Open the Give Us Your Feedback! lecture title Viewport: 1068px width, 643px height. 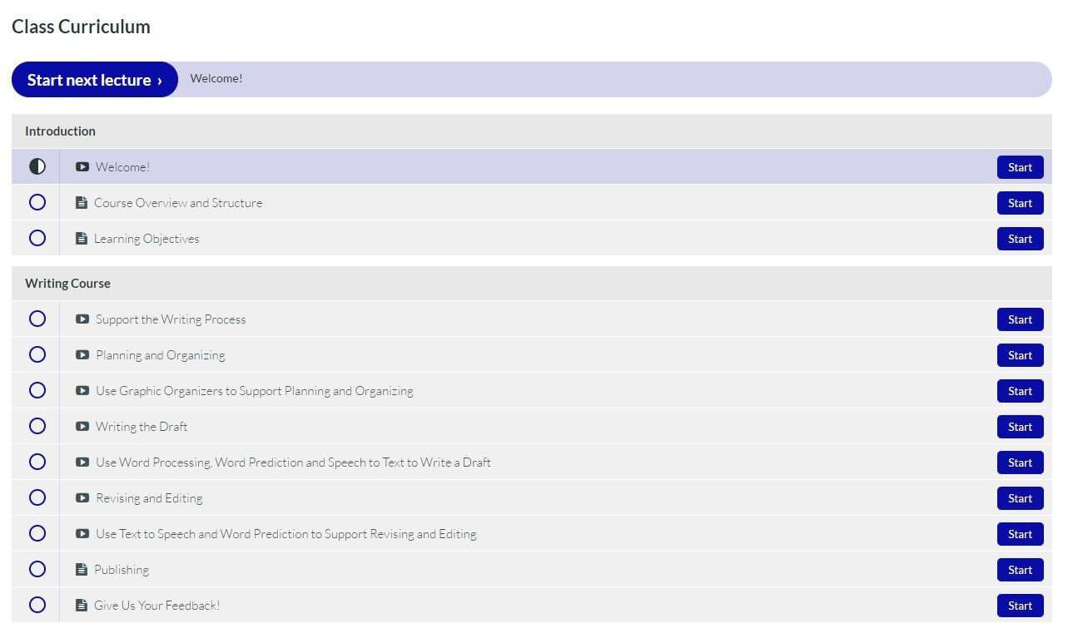(156, 606)
